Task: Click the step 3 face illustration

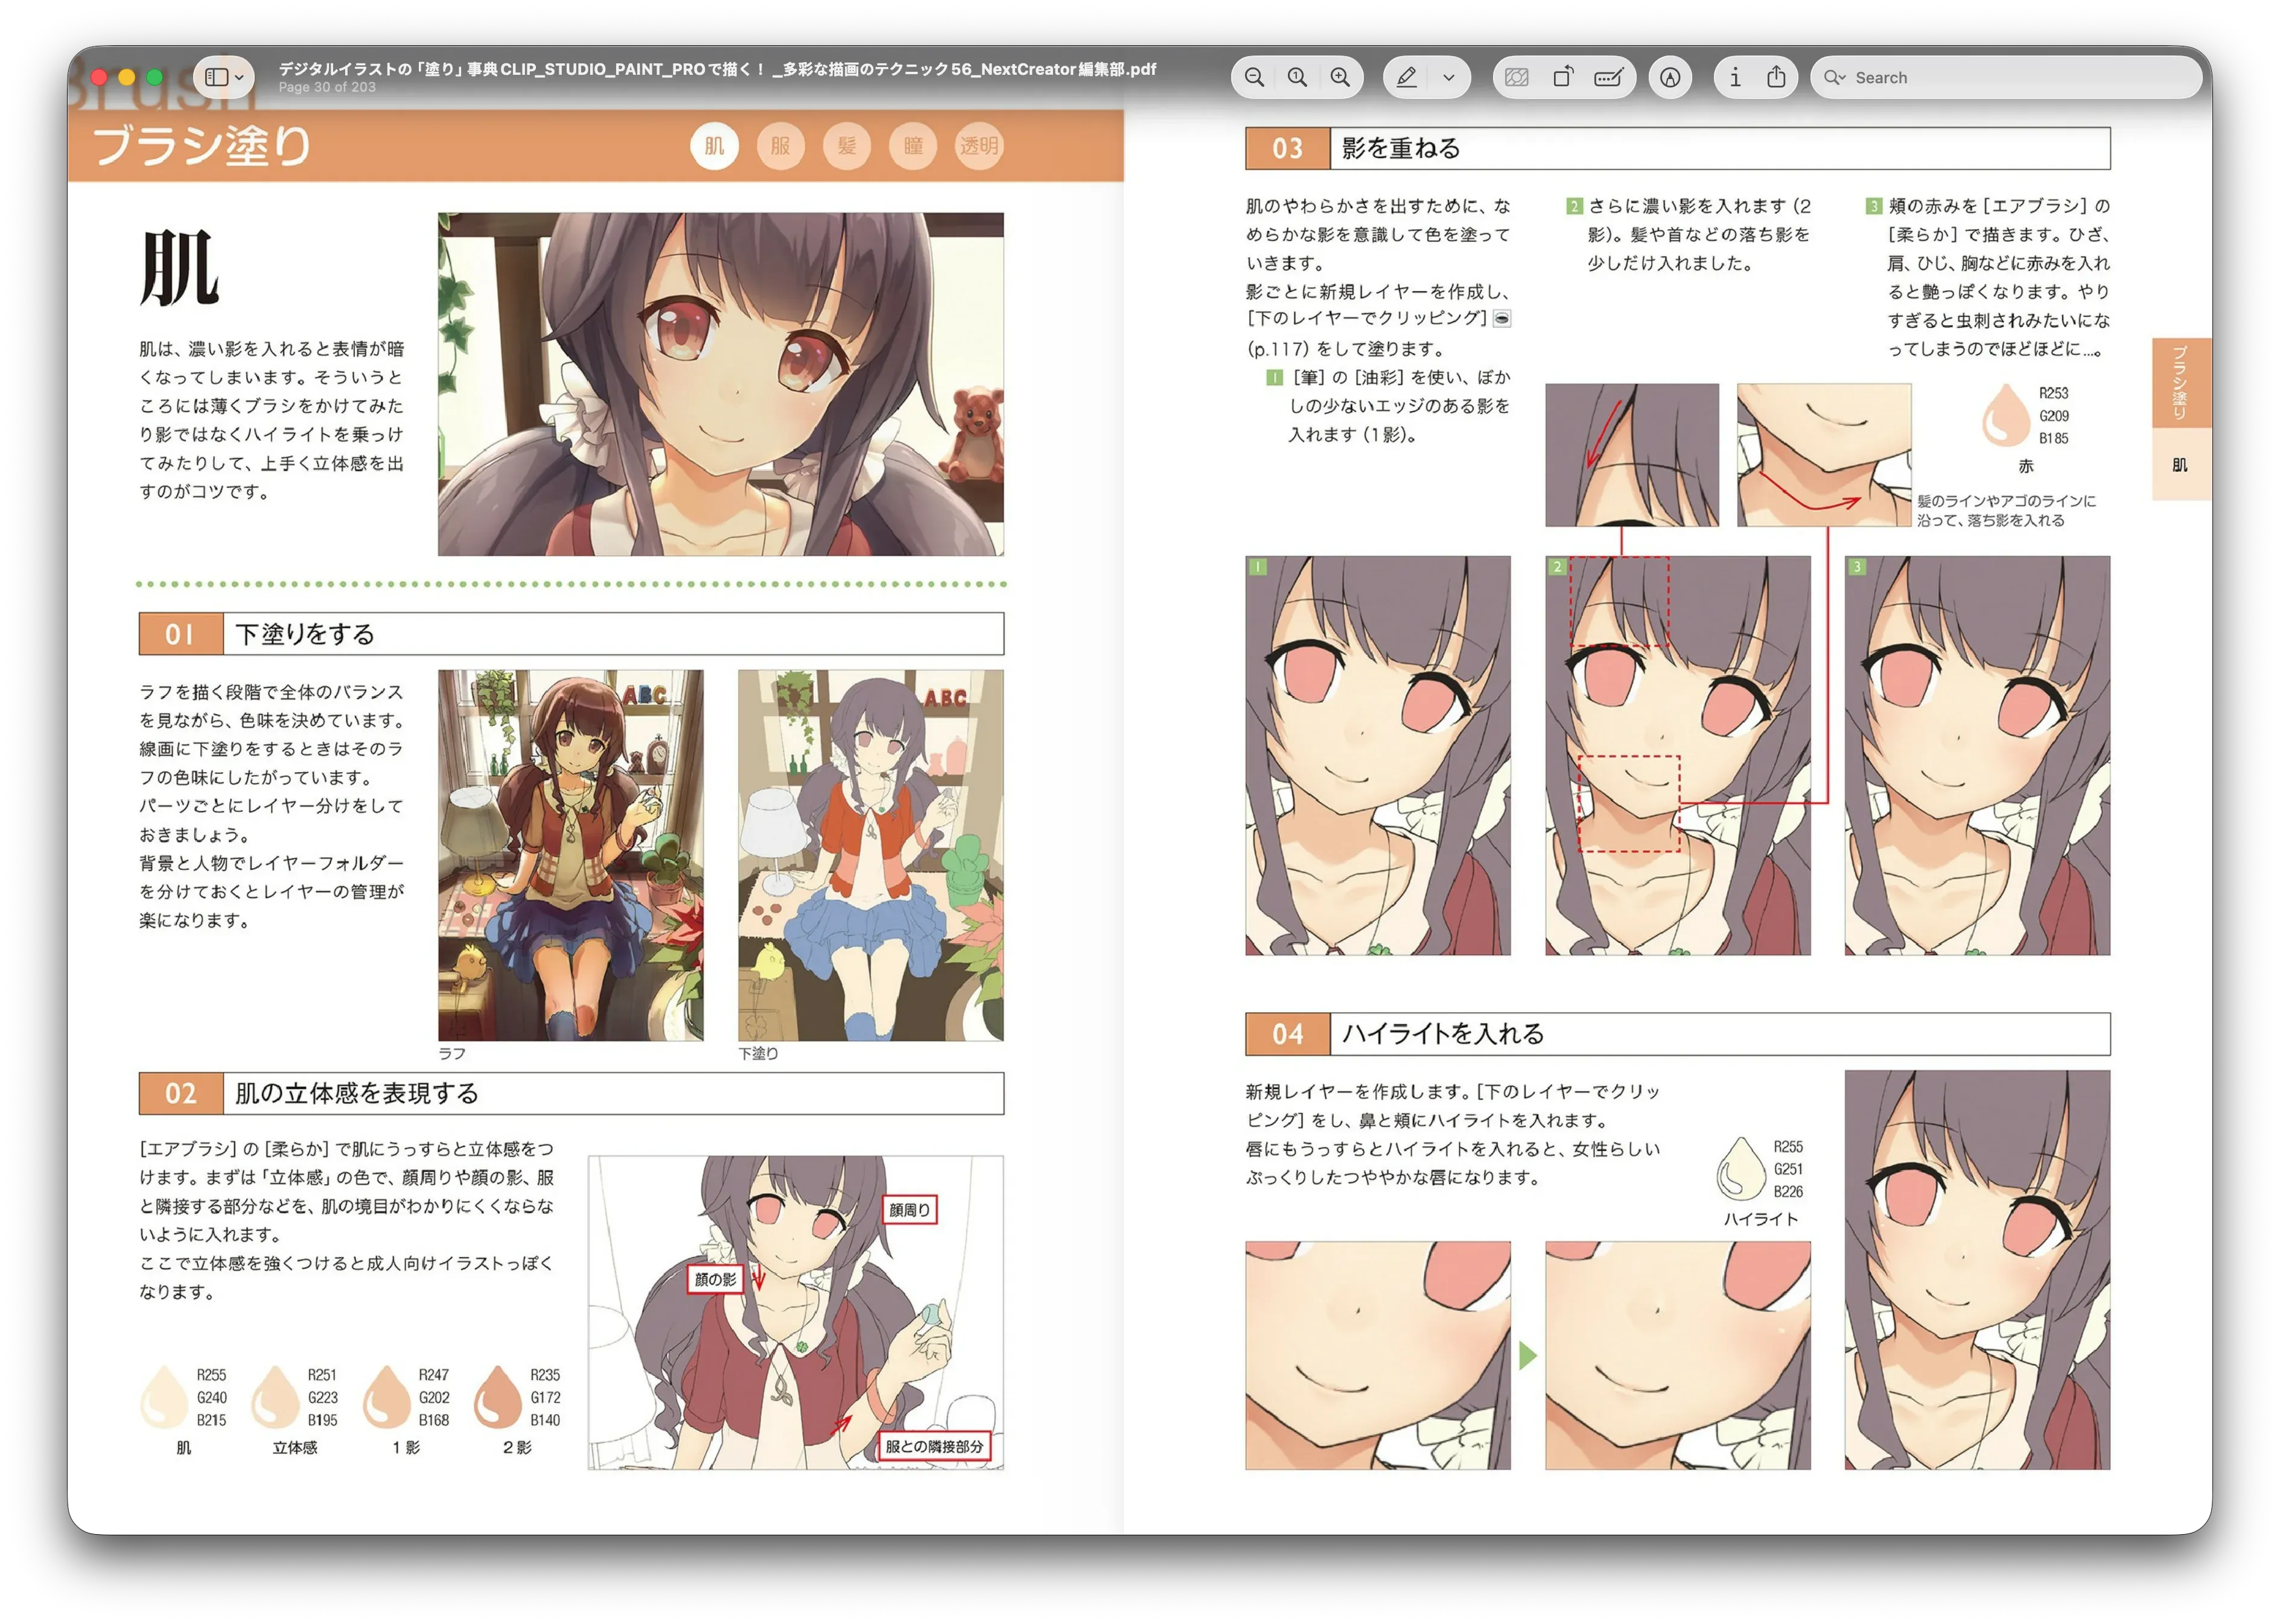Action: tap(1978, 756)
